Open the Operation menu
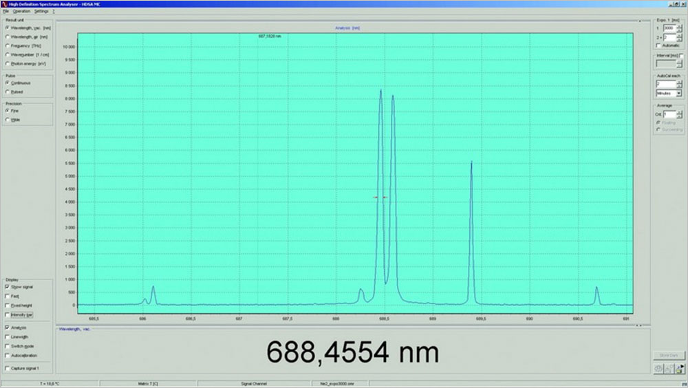Viewport: 688px width, 388px height. coord(21,12)
